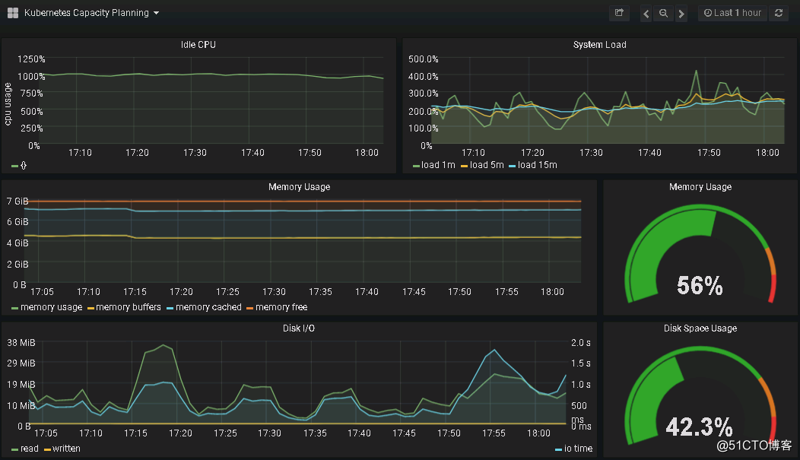Click the 7 GiB label on Memory Usage axis
This screenshot has height=460, width=800.
(17, 201)
